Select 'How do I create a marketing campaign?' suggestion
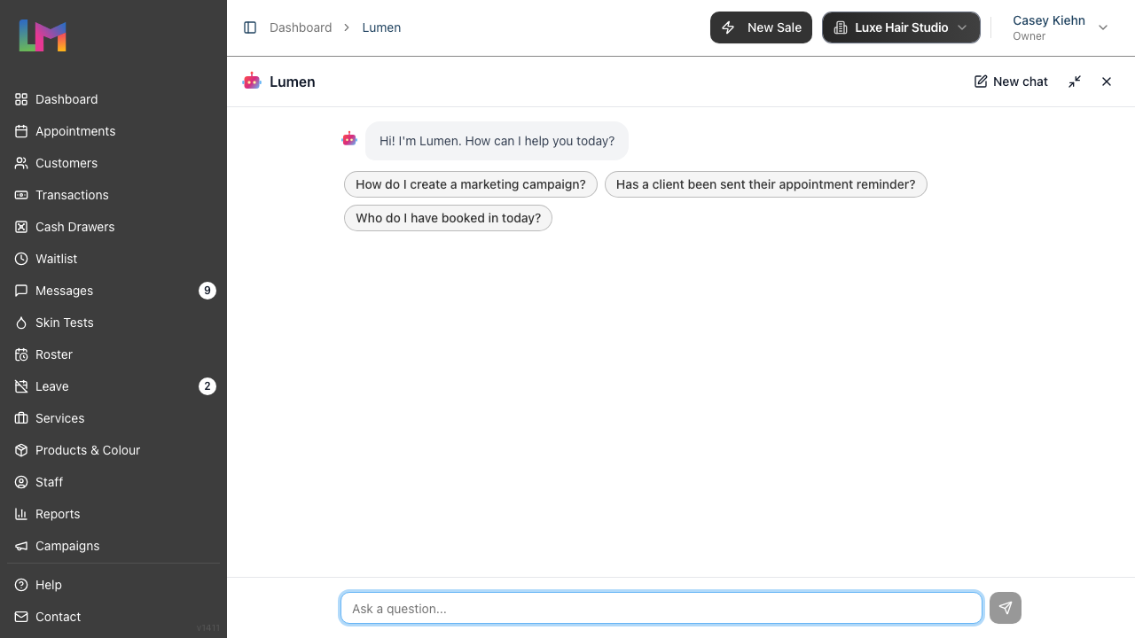Viewport: 1135px width, 638px height. pos(471,184)
